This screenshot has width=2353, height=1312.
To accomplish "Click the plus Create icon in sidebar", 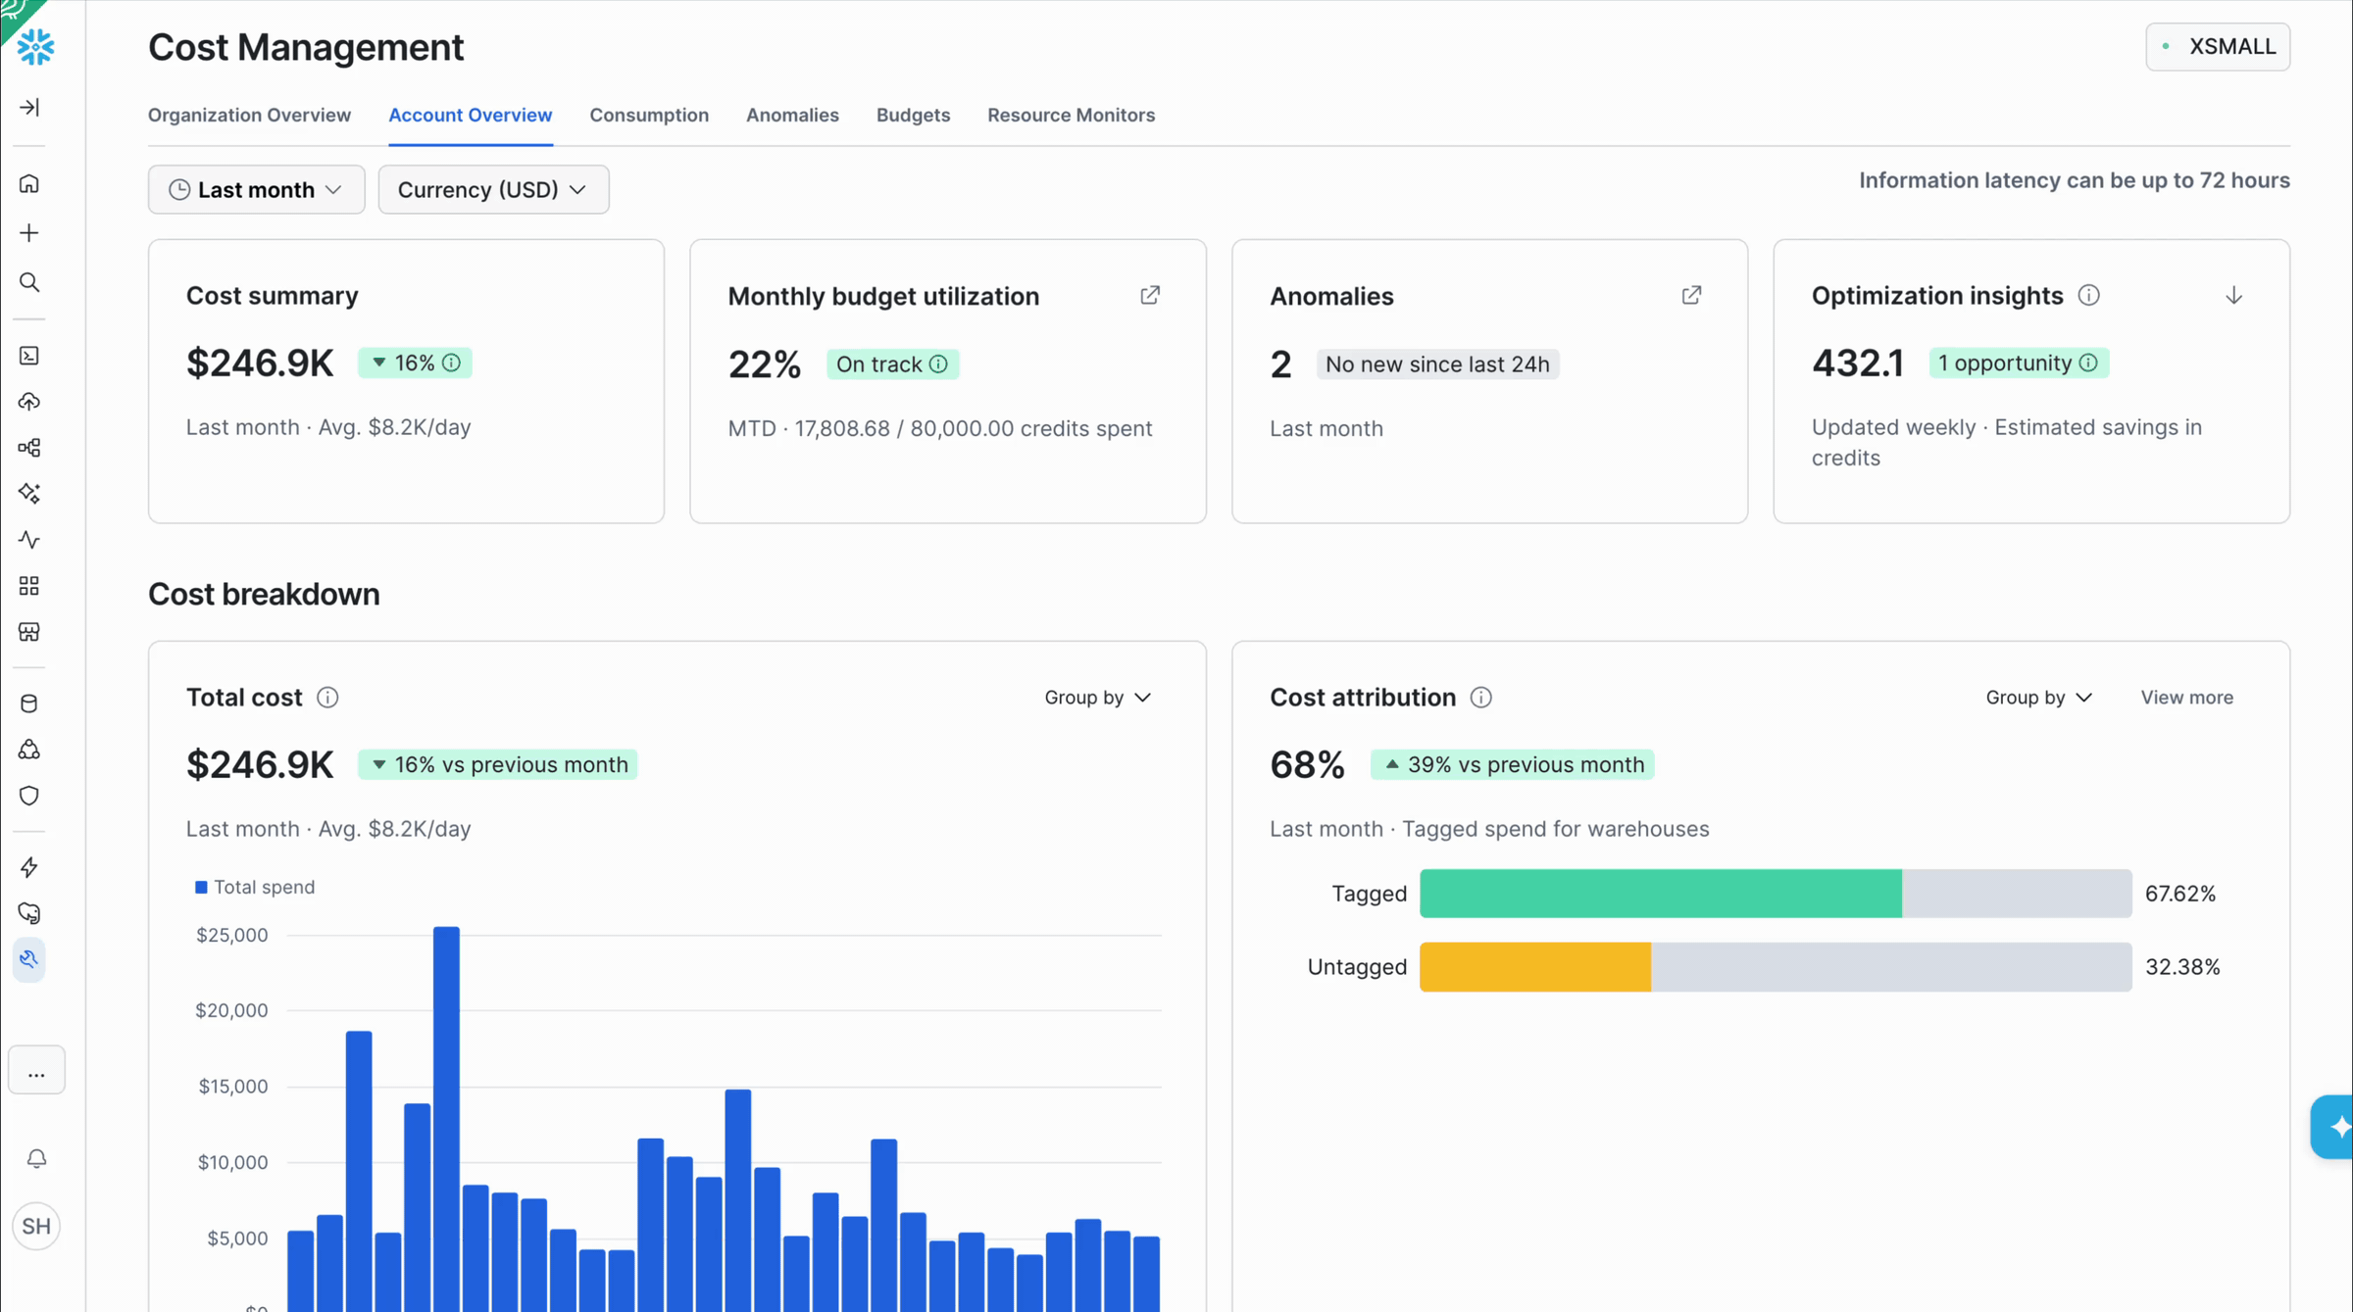I will pos(29,233).
